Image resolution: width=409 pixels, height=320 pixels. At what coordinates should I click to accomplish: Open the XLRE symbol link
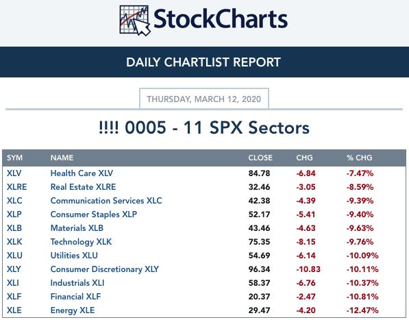(16, 187)
